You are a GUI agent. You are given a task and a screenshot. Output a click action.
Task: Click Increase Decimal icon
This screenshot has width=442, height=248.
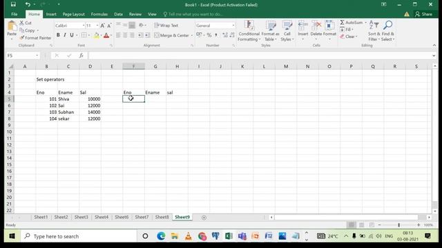(225, 35)
